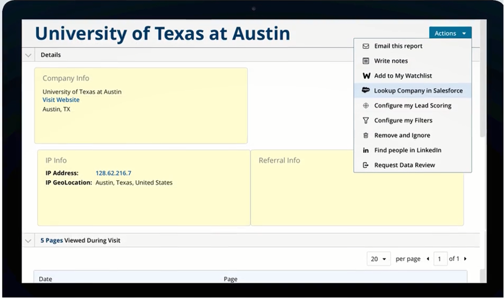Viewport: 504px width, 298px height.
Task: Collapse the Pages Viewed During Visit section
Action: tap(29, 240)
